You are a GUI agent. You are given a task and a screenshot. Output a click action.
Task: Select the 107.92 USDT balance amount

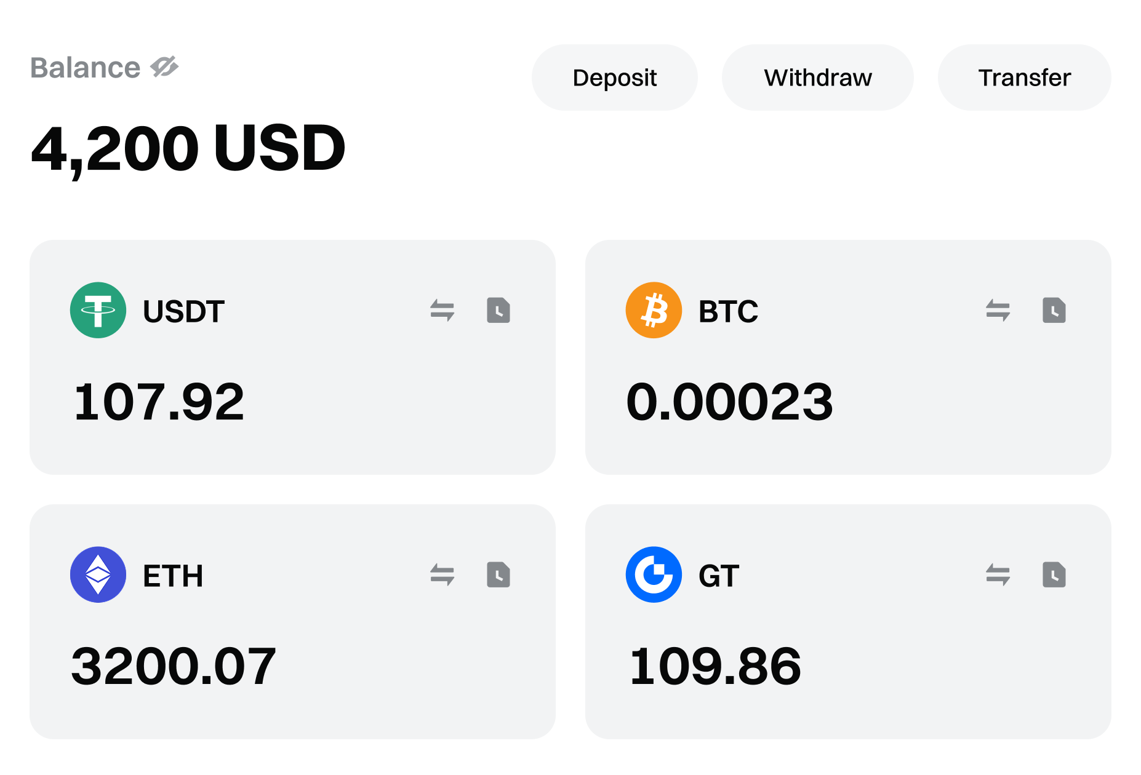(159, 402)
